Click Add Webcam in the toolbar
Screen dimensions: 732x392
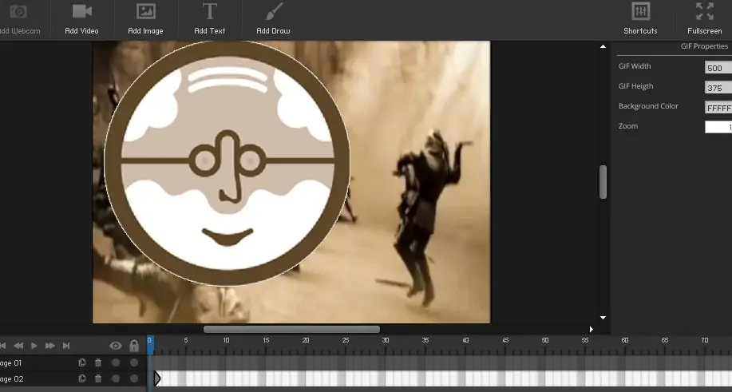[20, 20]
